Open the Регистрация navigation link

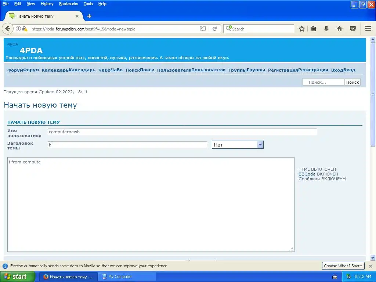(298, 70)
